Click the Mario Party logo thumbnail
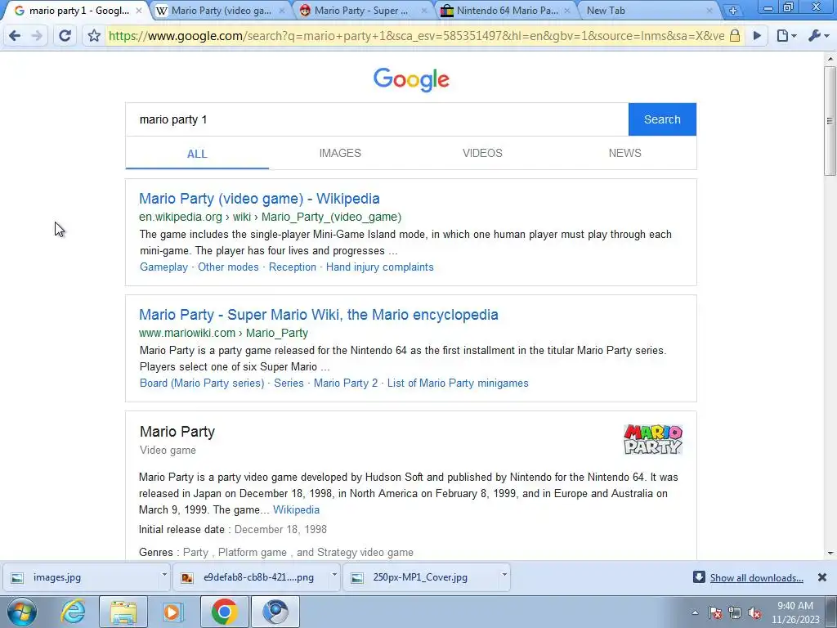The height and width of the screenshot is (628, 837). tap(653, 439)
